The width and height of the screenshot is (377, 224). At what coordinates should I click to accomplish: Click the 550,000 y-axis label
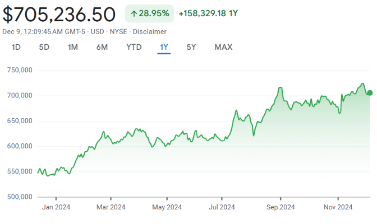20,171
